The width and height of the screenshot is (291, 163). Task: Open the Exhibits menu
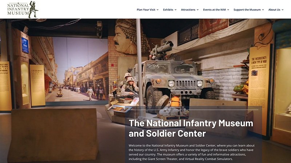[x=168, y=10]
